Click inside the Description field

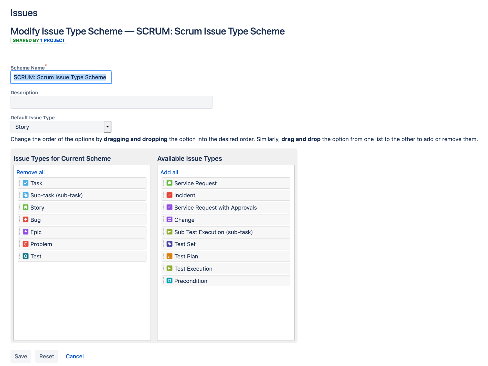pos(111,102)
